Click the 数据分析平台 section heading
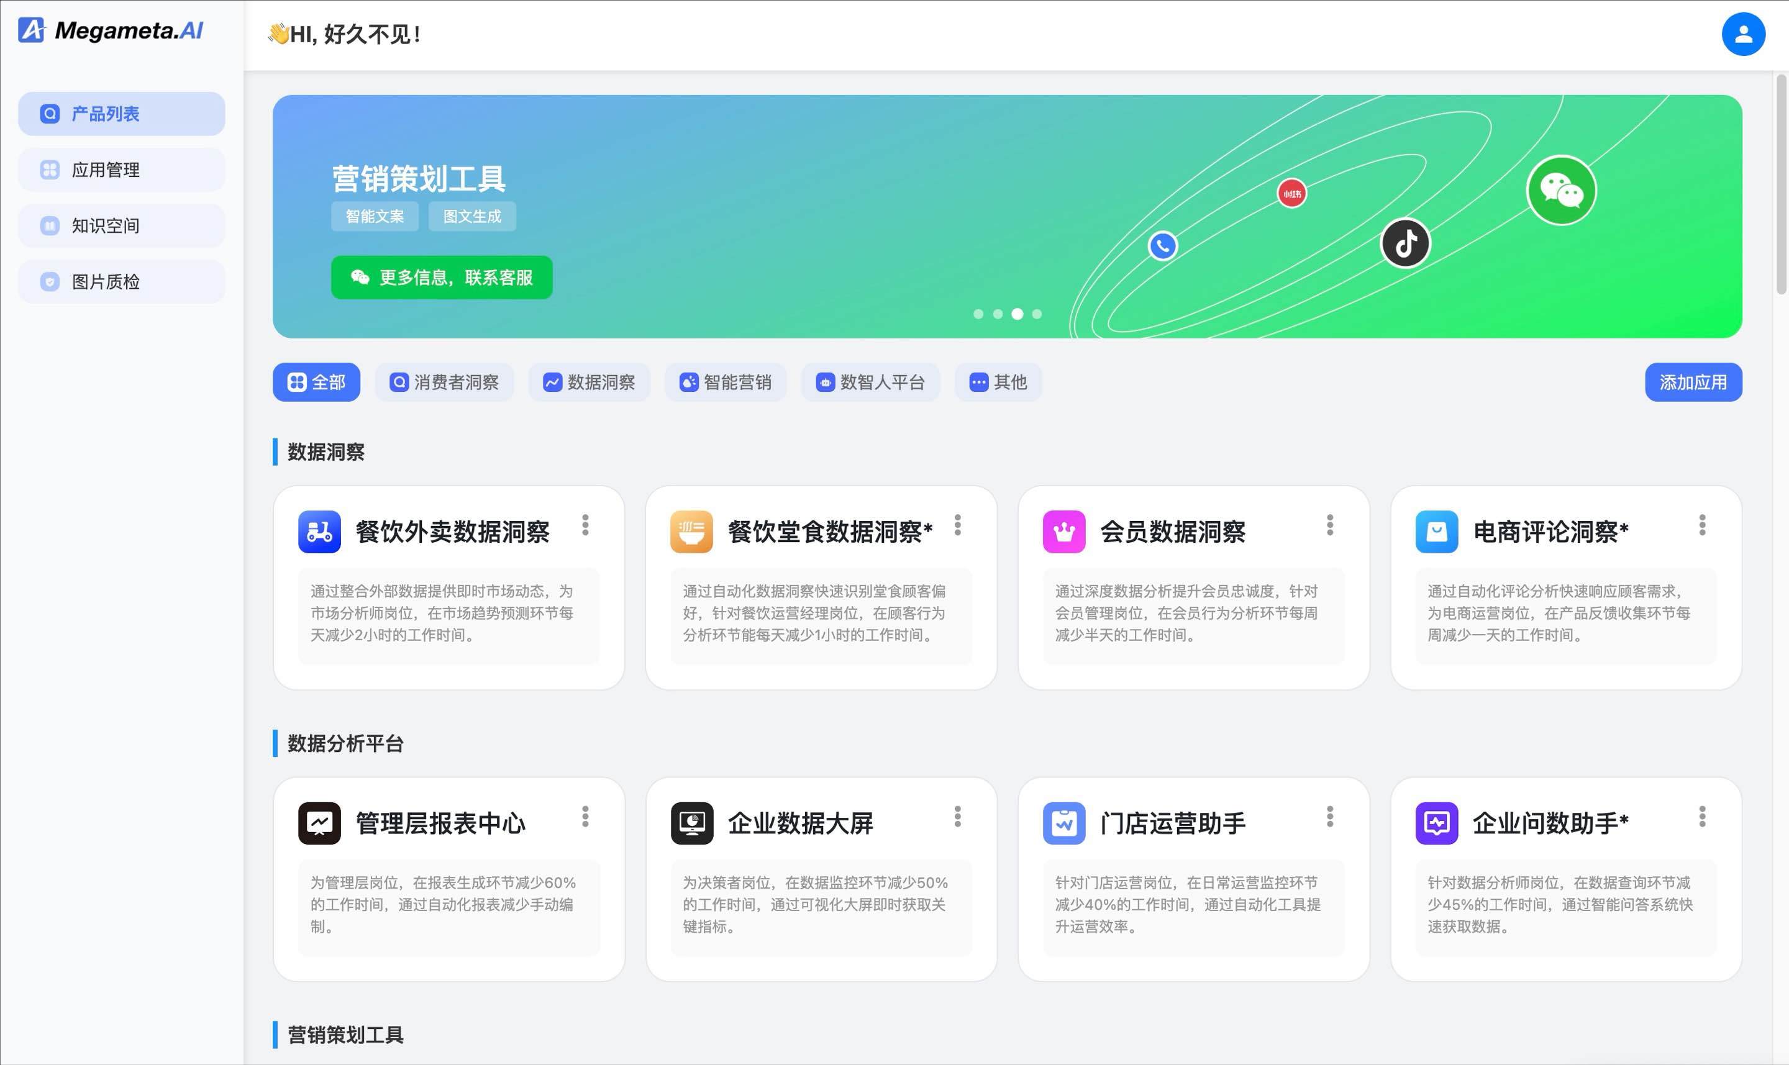The width and height of the screenshot is (1789, 1065). click(345, 743)
